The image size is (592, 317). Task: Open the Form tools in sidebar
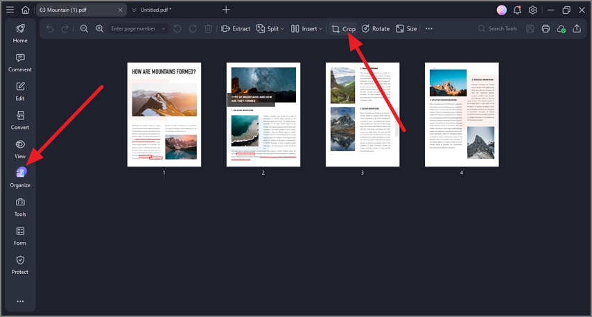click(20, 236)
